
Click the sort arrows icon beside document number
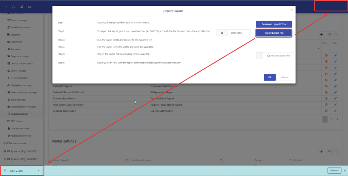(222, 33)
